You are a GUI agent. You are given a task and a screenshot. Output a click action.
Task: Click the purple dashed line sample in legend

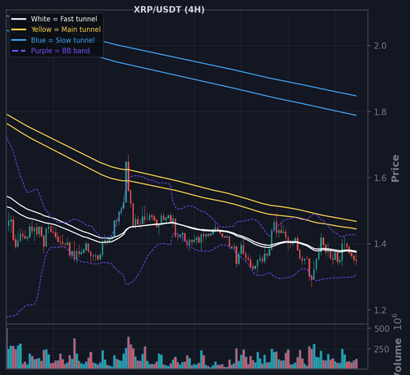(x=19, y=51)
